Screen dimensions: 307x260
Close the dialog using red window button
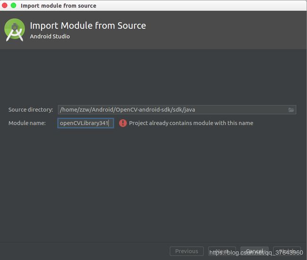(5, 6)
